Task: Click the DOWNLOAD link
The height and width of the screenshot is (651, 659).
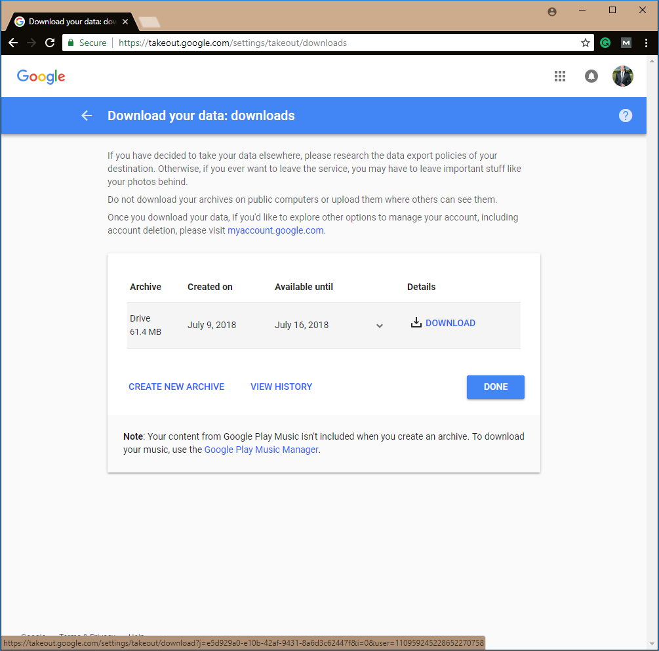Action: [450, 323]
